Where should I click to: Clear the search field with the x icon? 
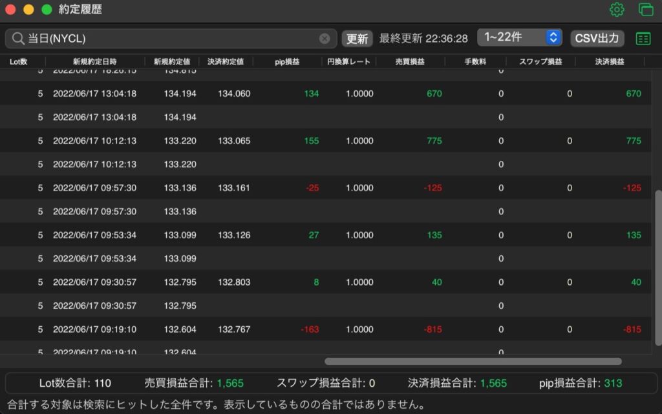[x=325, y=39]
